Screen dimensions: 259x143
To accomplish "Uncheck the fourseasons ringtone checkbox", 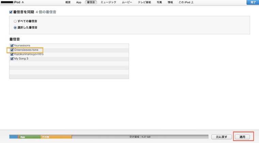I will point(12,46).
